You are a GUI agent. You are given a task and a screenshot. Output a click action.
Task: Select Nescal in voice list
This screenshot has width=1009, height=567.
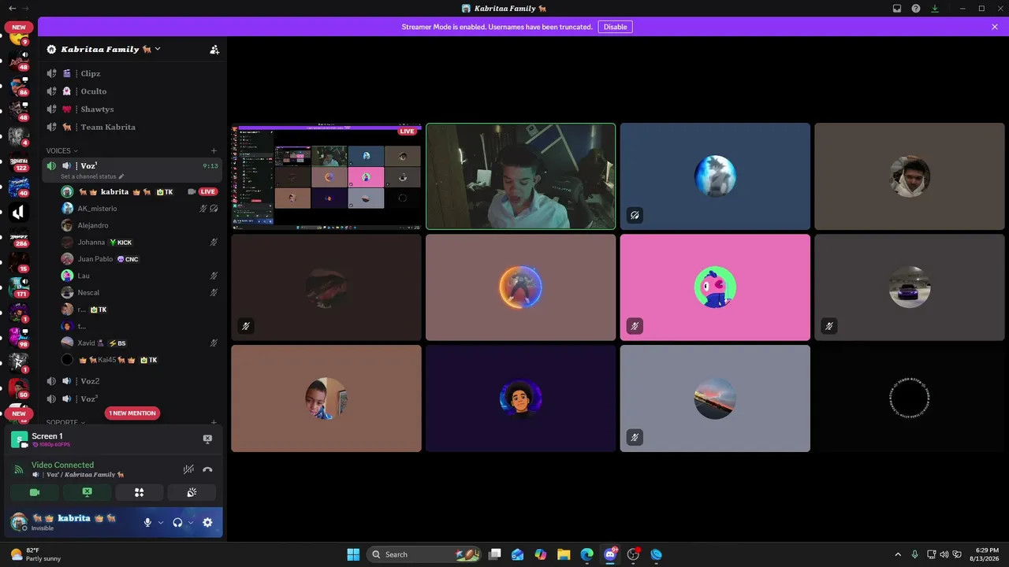(x=140, y=293)
